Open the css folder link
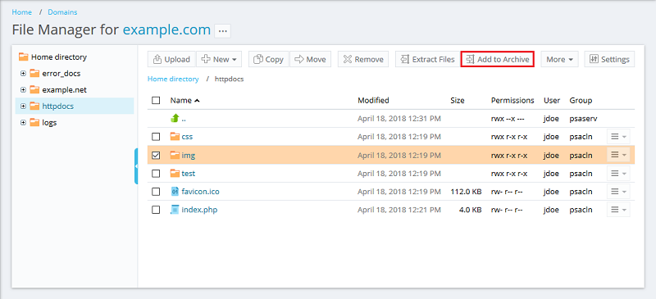Viewport: 656px width, 299px height. [187, 137]
